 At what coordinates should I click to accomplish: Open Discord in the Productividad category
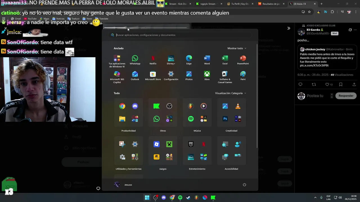point(135,106)
